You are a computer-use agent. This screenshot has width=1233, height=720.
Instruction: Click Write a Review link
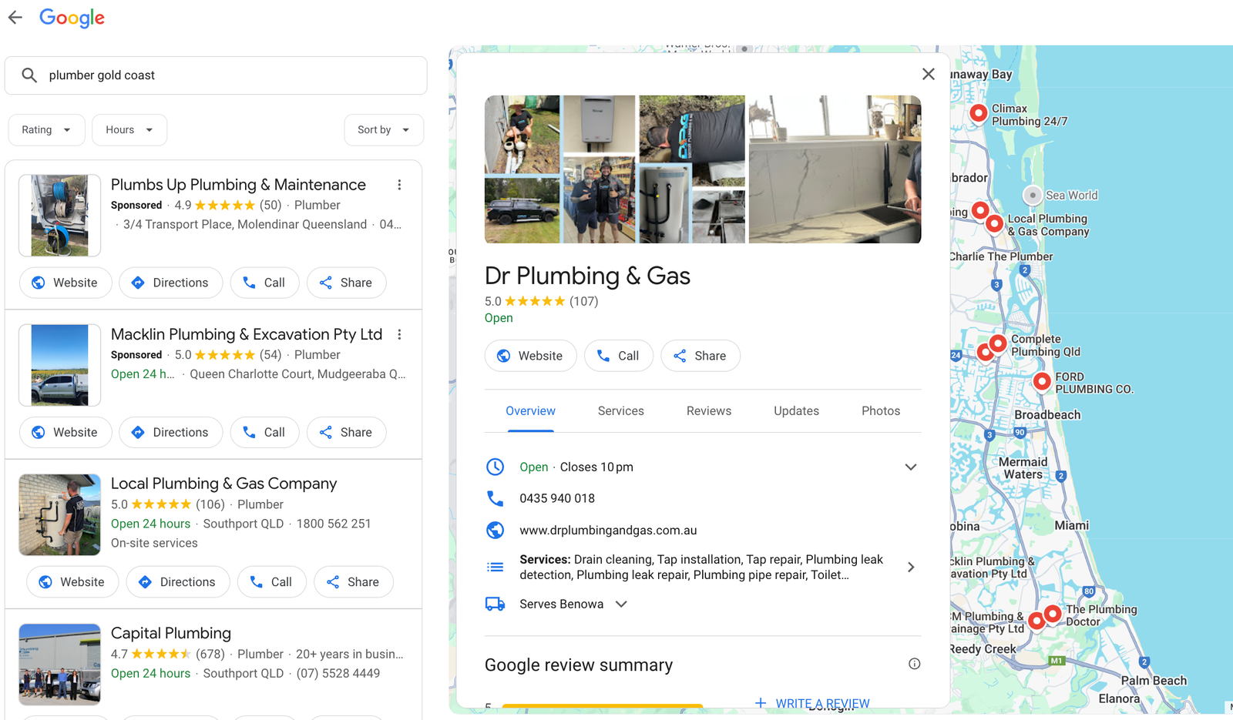click(812, 703)
